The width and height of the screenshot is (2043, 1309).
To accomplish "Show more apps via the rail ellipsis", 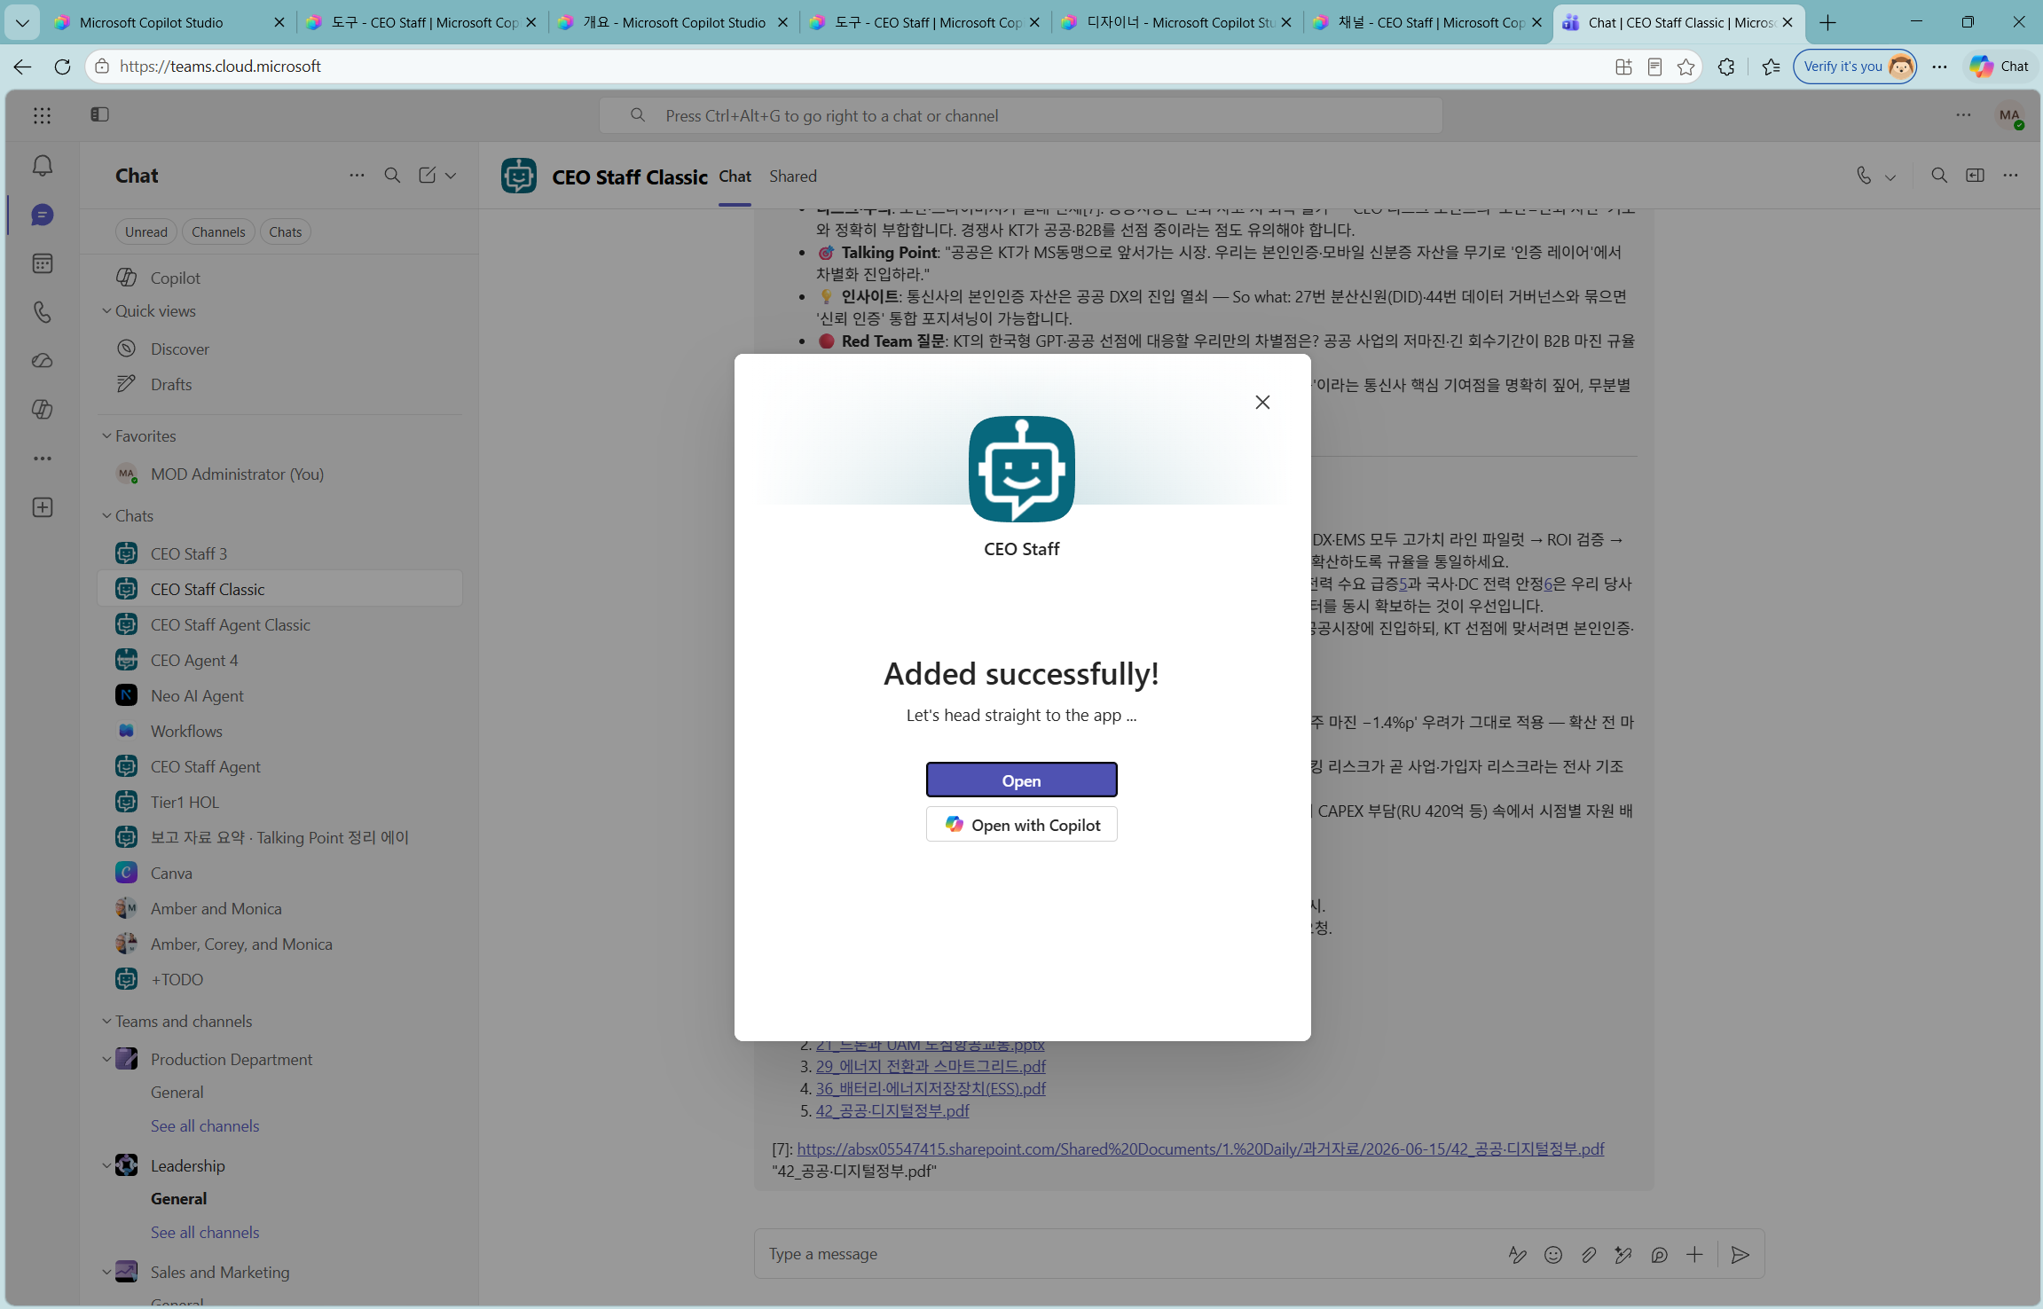I will pos(43,459).
